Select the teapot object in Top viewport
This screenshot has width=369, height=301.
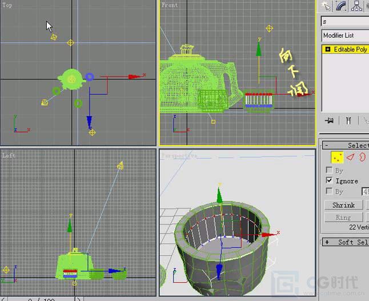(x=71, y=79)
